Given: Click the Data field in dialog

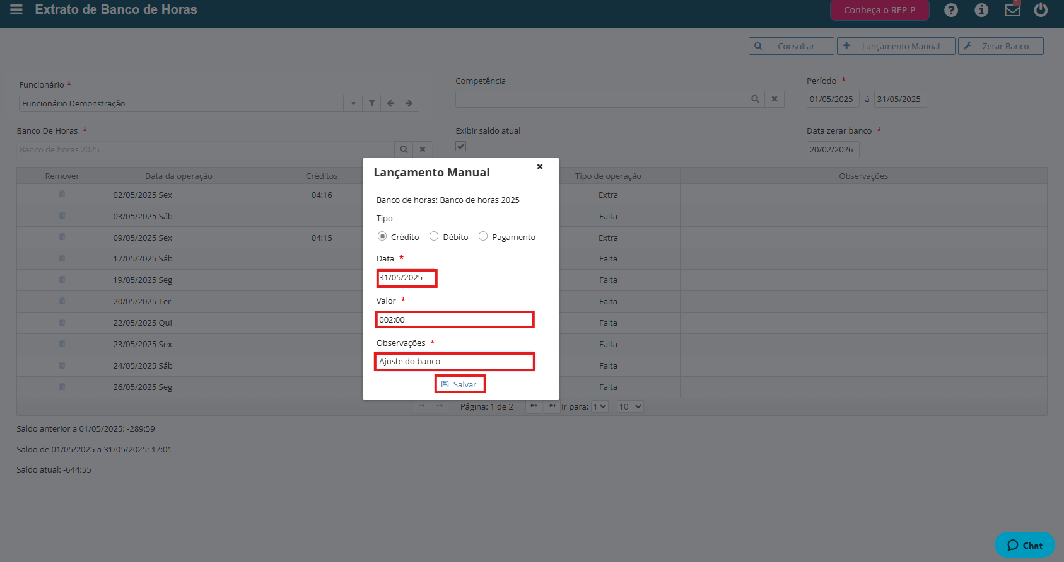Looking at the screenshot, I should point(407,278).
